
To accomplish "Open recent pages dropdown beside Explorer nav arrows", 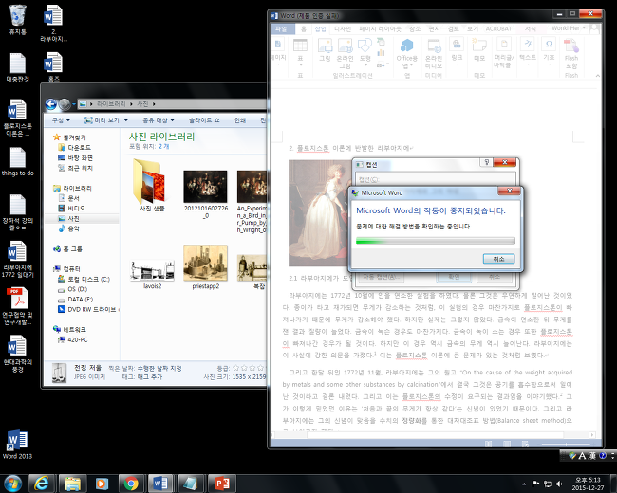I will click(74, 104).
